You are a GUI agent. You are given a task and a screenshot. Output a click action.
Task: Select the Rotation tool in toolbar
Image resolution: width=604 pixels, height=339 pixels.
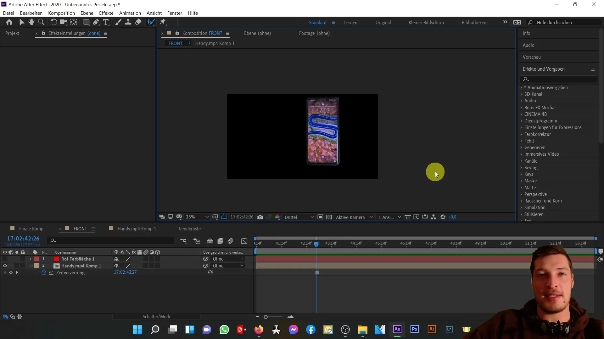(x=53, y=22)
